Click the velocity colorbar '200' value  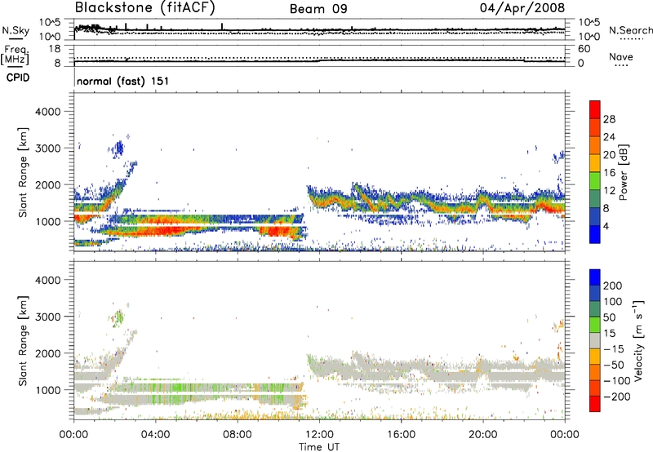pos(613,286)
